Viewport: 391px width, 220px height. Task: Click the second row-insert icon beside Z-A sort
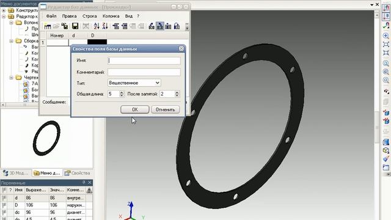[124, 26]
